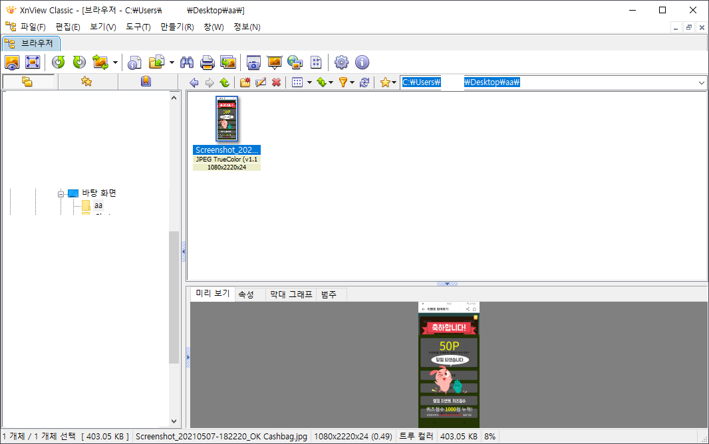The width and height of the screenshot is (709, 444).
Task: Open the 파일(F) menu
Action: (x=33, y=27)
